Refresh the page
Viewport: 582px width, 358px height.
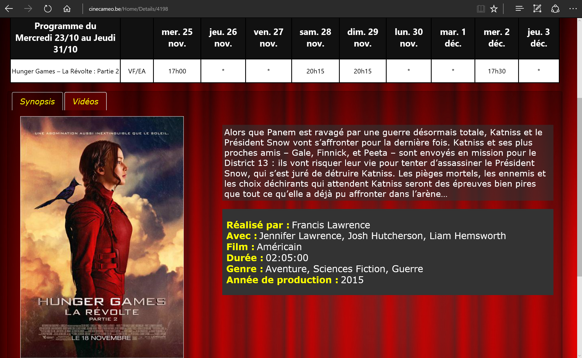[48, 9]
